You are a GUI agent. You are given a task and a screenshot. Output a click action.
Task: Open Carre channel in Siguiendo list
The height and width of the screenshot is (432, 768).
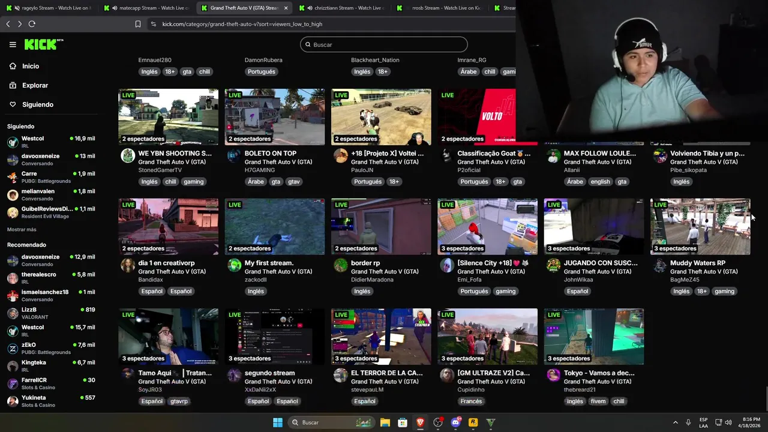click(x=51, y=177)
